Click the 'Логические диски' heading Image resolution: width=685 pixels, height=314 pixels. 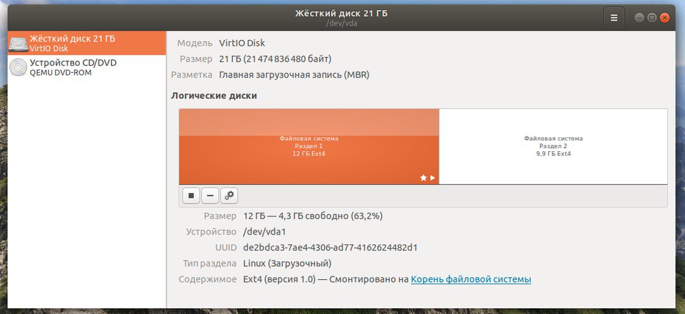[214, 95]
